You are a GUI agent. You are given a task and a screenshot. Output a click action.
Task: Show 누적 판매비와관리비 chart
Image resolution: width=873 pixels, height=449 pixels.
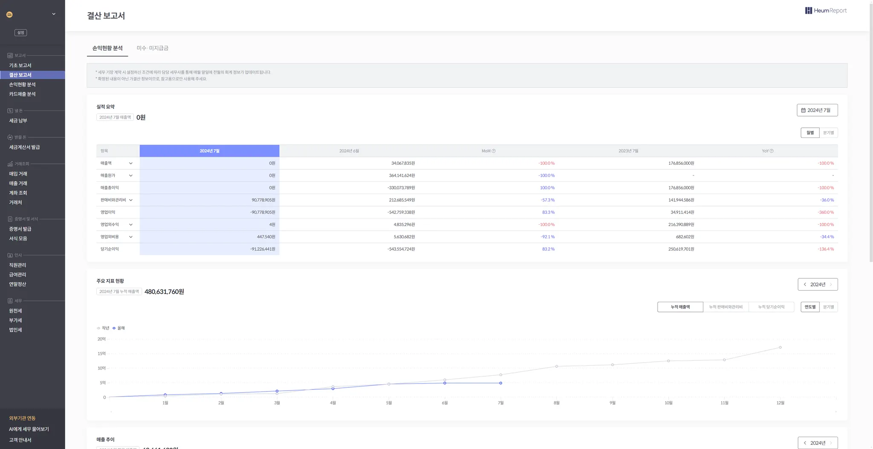point(726,307)
